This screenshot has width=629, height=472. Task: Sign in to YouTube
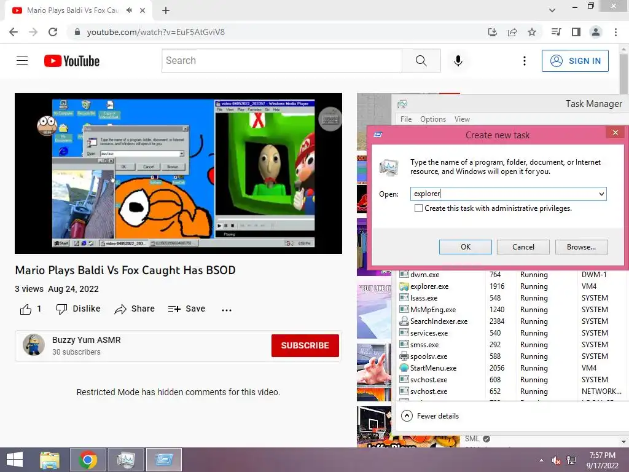(575, 61)
